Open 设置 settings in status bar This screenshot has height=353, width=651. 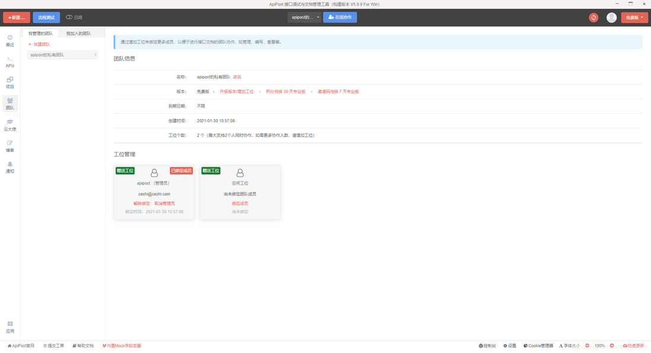[510, 345]
